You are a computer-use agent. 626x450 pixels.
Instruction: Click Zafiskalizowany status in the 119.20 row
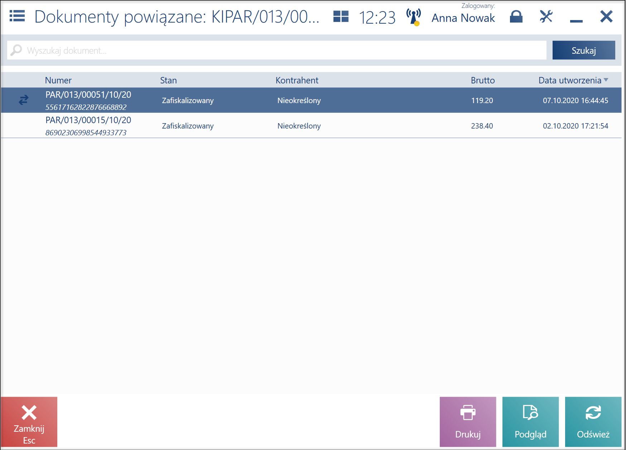click(x=188, y=100)
